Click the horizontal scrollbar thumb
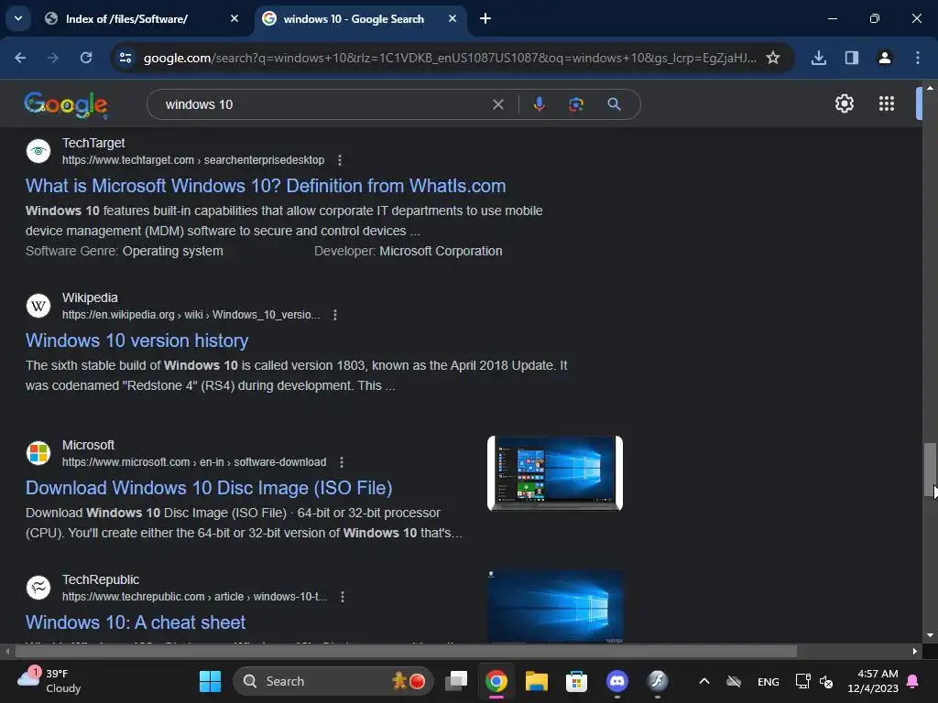938x703 pixels. pos(406,651)
